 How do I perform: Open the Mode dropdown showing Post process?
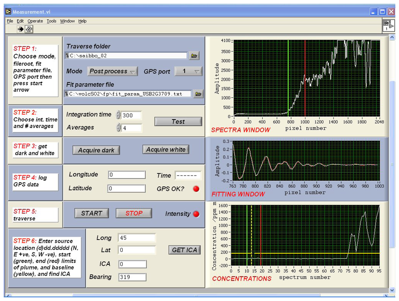coord(112,71)
